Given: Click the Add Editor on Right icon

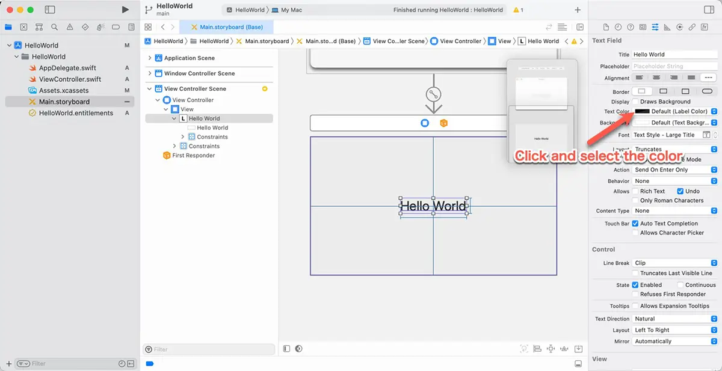Looking at the screenshot, I should (x=580, y=27).
